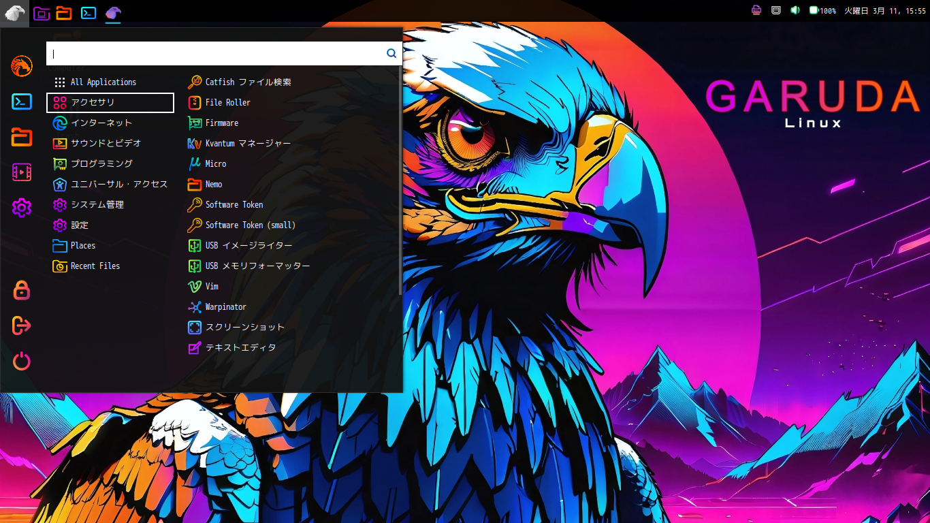
Task: Select the アクセサリ category
Action: coord(110,102)
